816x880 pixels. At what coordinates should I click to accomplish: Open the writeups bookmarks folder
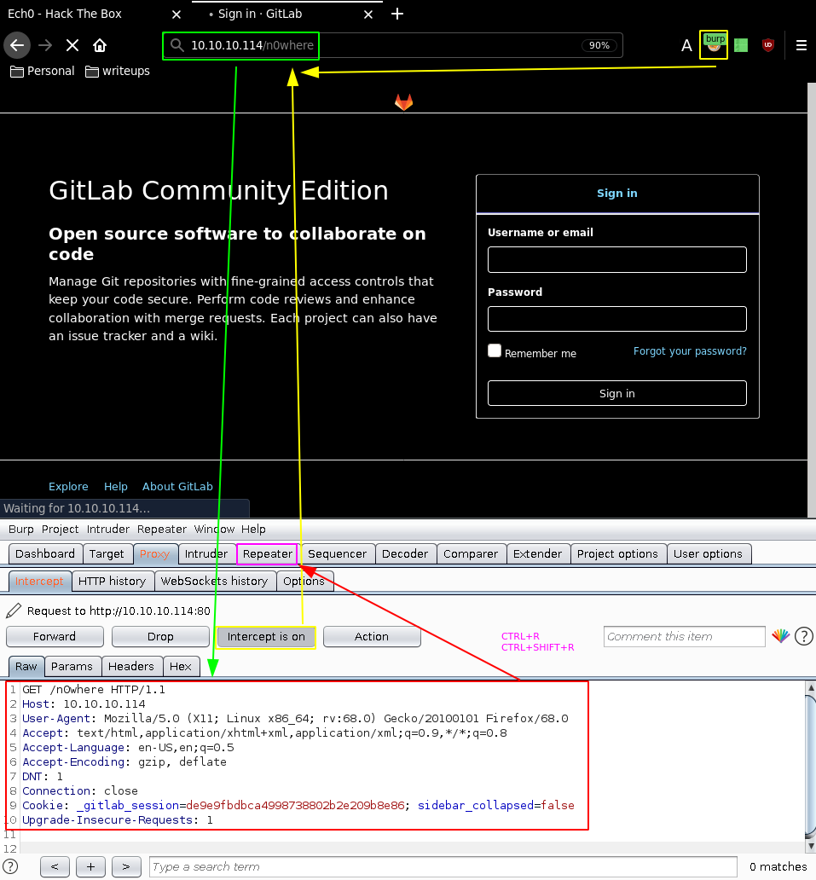(118, 72)
